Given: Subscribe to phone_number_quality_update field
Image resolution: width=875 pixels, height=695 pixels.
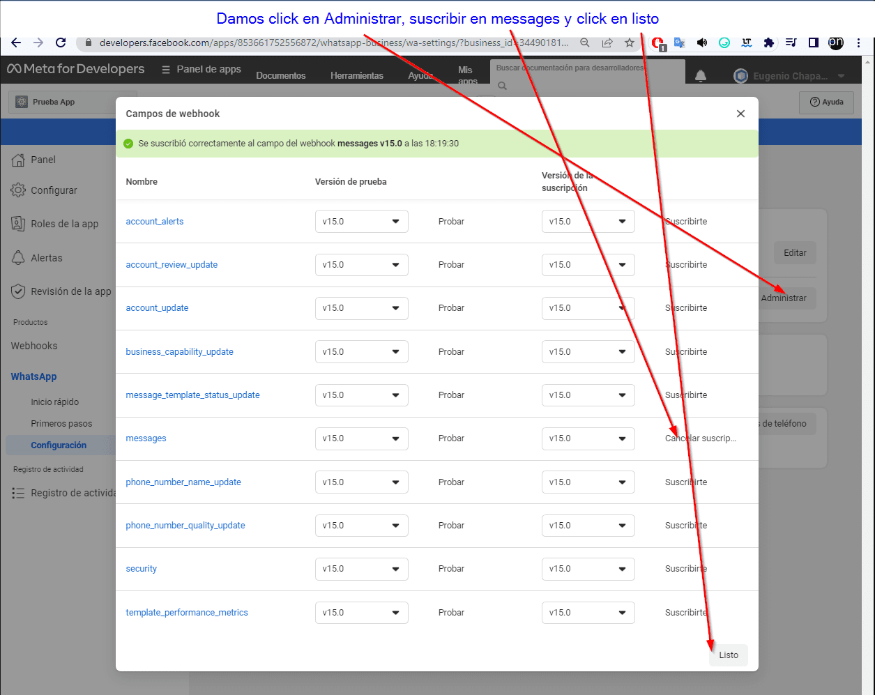Looking at the screenshot, I should 685,526.
